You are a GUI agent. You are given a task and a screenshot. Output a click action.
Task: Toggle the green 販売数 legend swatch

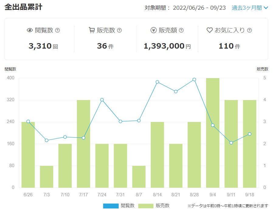coord(146,206)
